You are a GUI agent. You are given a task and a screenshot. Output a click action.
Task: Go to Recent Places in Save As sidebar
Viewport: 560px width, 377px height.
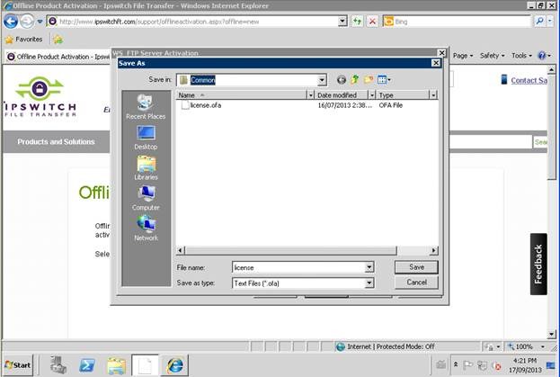coord(146,106)
